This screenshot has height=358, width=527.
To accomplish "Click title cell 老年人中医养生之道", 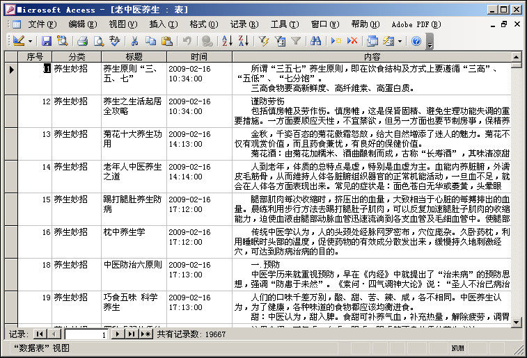I will (134, 177).
